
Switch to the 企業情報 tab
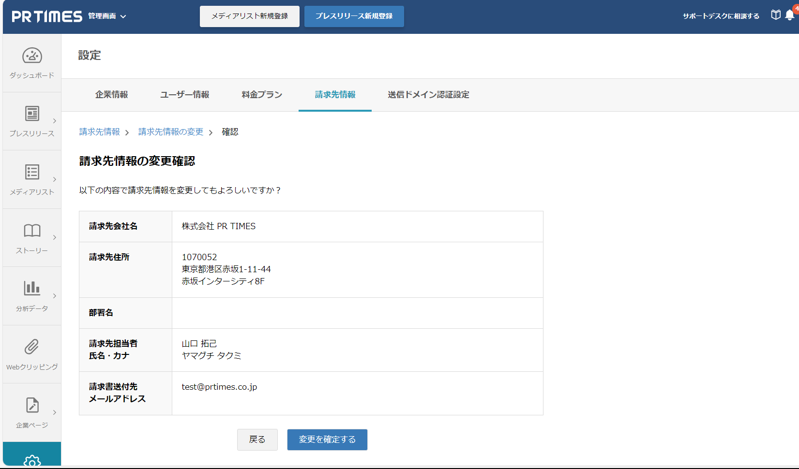(x=111, y=95)
